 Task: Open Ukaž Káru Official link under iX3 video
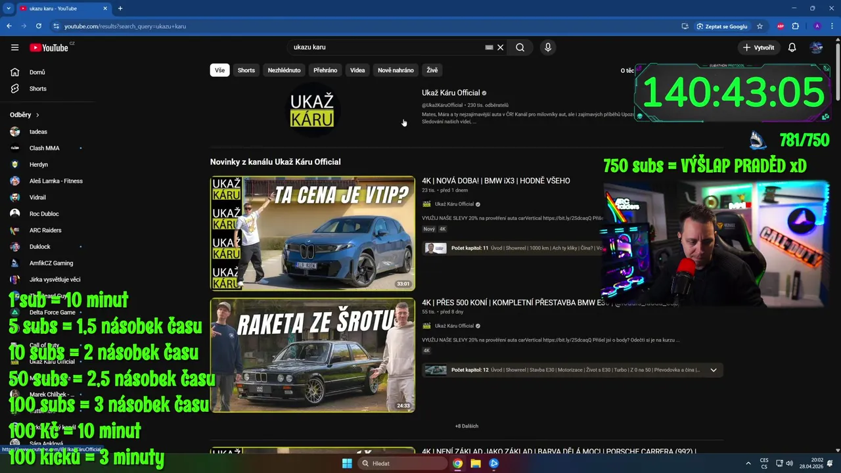[x=454, y=204]
